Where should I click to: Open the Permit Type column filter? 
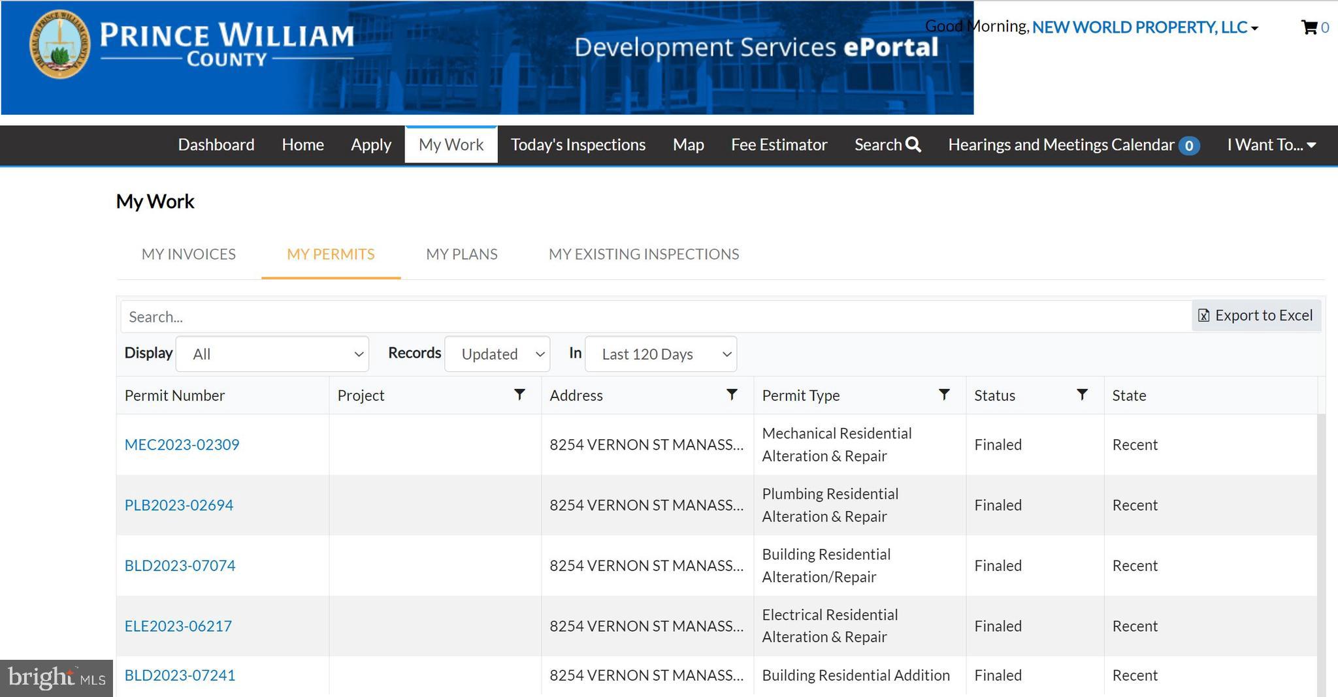pyautogui.click(x=944, y=395)
